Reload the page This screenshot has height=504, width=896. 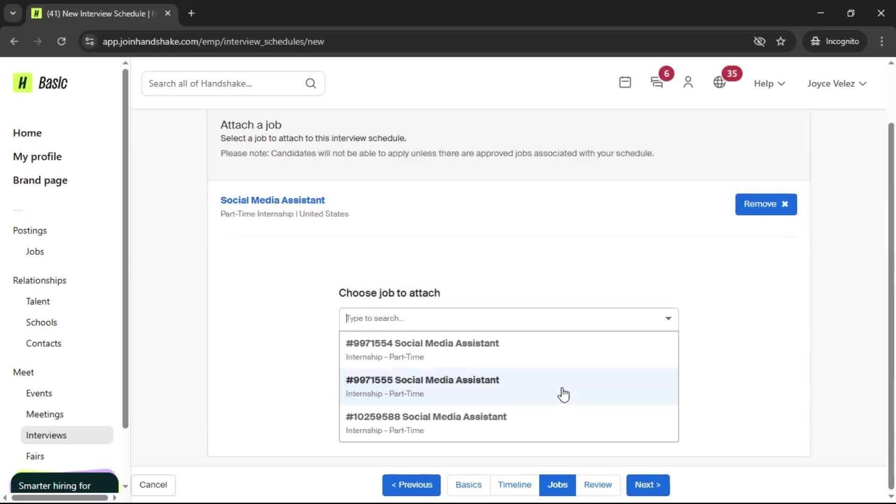(x=61, y=42)
